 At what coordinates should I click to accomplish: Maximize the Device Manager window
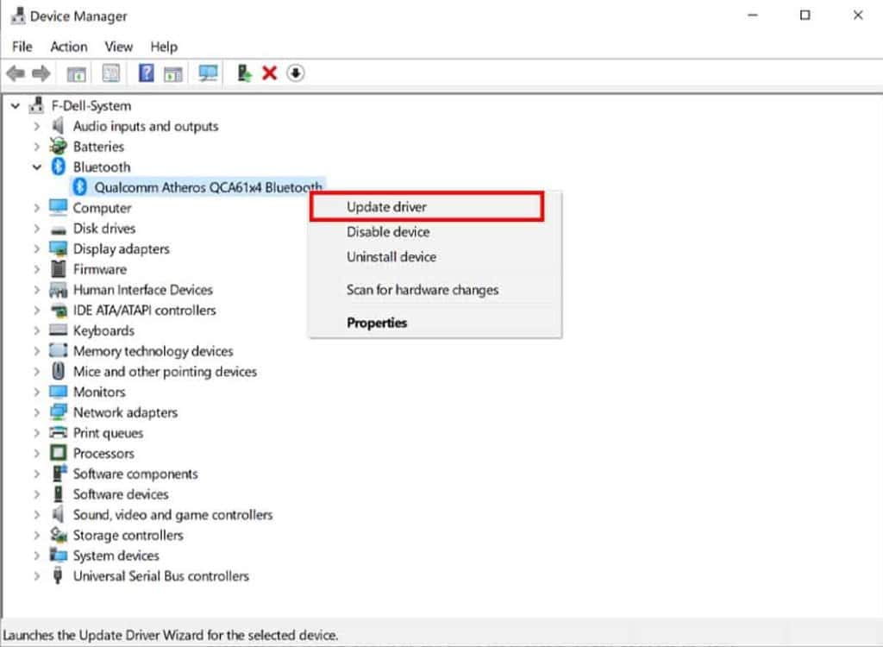(805, 16)
